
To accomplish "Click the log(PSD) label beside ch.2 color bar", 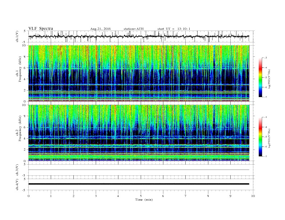I will (270, 138).
